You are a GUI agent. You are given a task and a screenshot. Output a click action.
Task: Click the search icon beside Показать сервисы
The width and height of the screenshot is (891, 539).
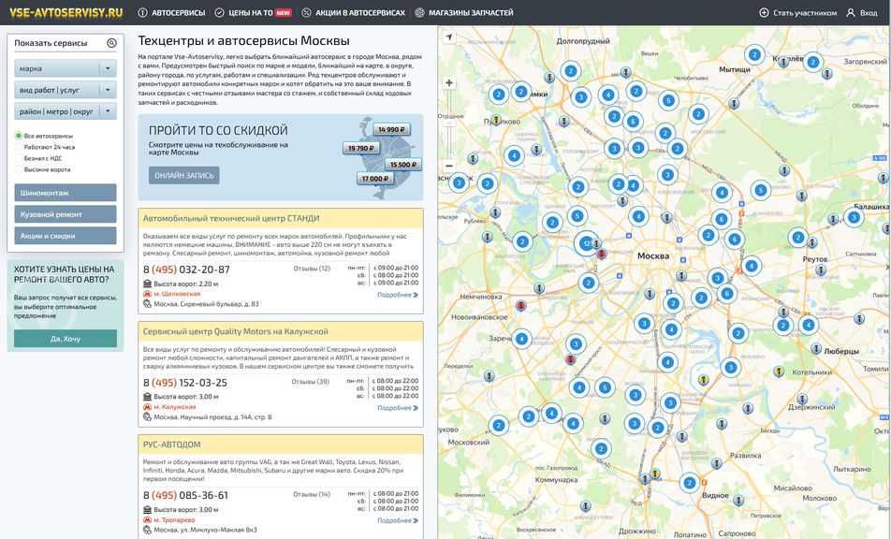click(x=111, y=43)
